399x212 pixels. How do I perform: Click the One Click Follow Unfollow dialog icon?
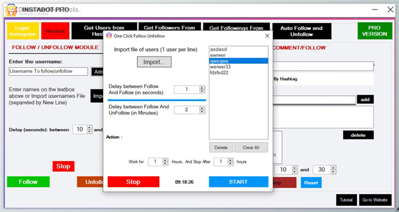(109, 36)
